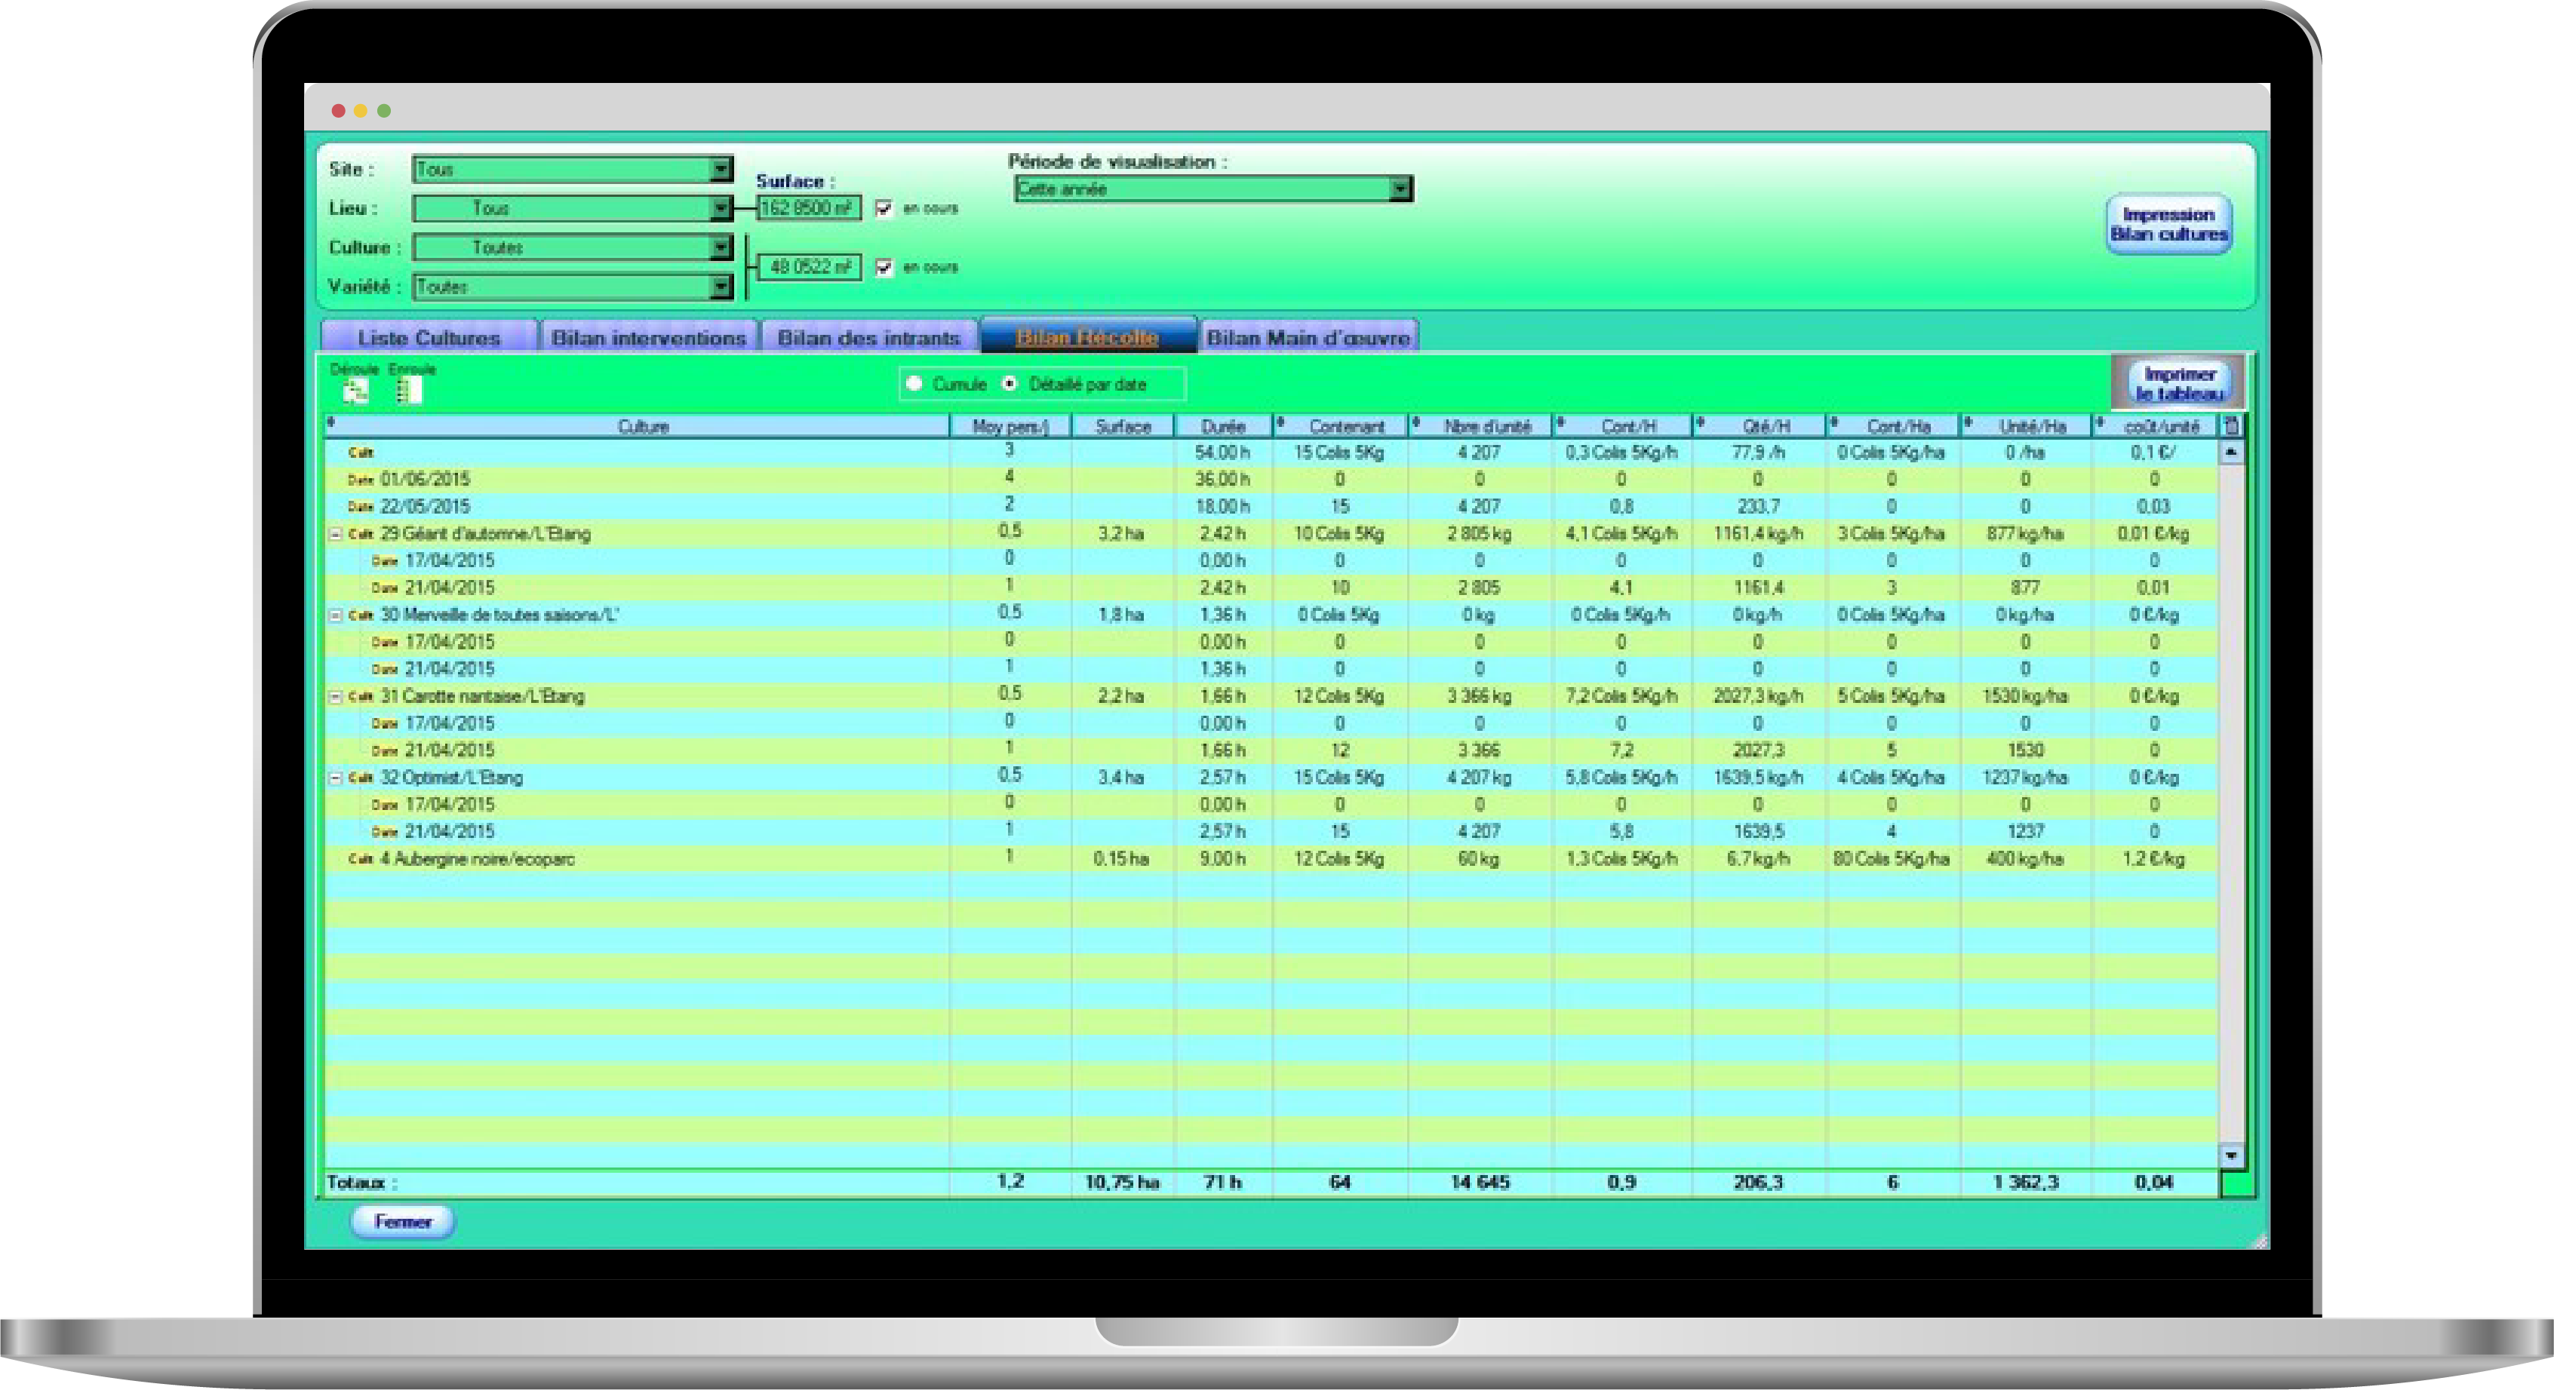This screenshot has height=1390, width=2554.
Task: Click the scroll up arrow of table
Action: [2231, 453]
